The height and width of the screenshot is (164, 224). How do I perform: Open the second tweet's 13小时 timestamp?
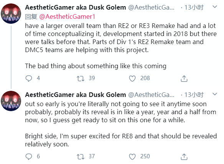point(194,95)
